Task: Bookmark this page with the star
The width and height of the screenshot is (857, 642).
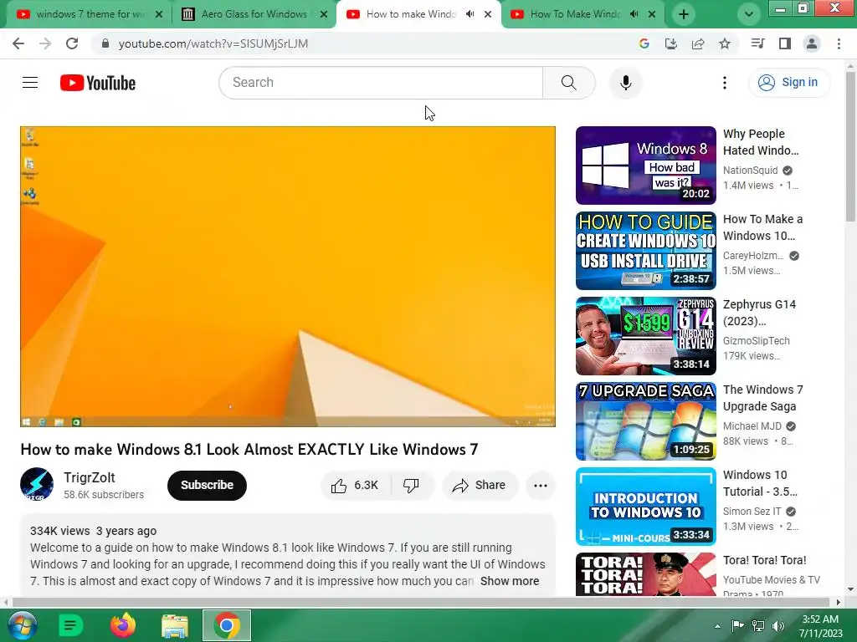Action: [725, 43]
